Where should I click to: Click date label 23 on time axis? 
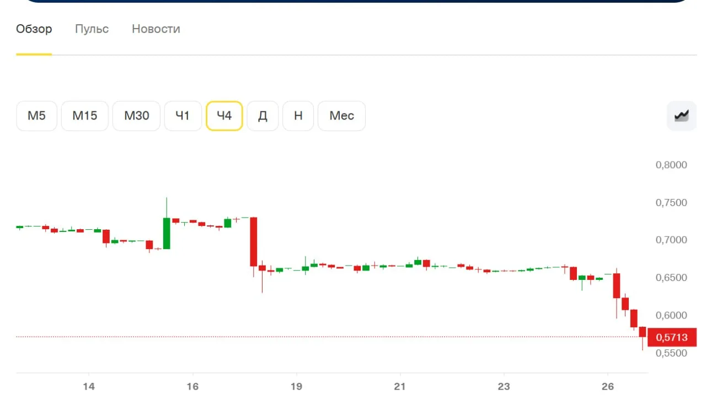504,386
